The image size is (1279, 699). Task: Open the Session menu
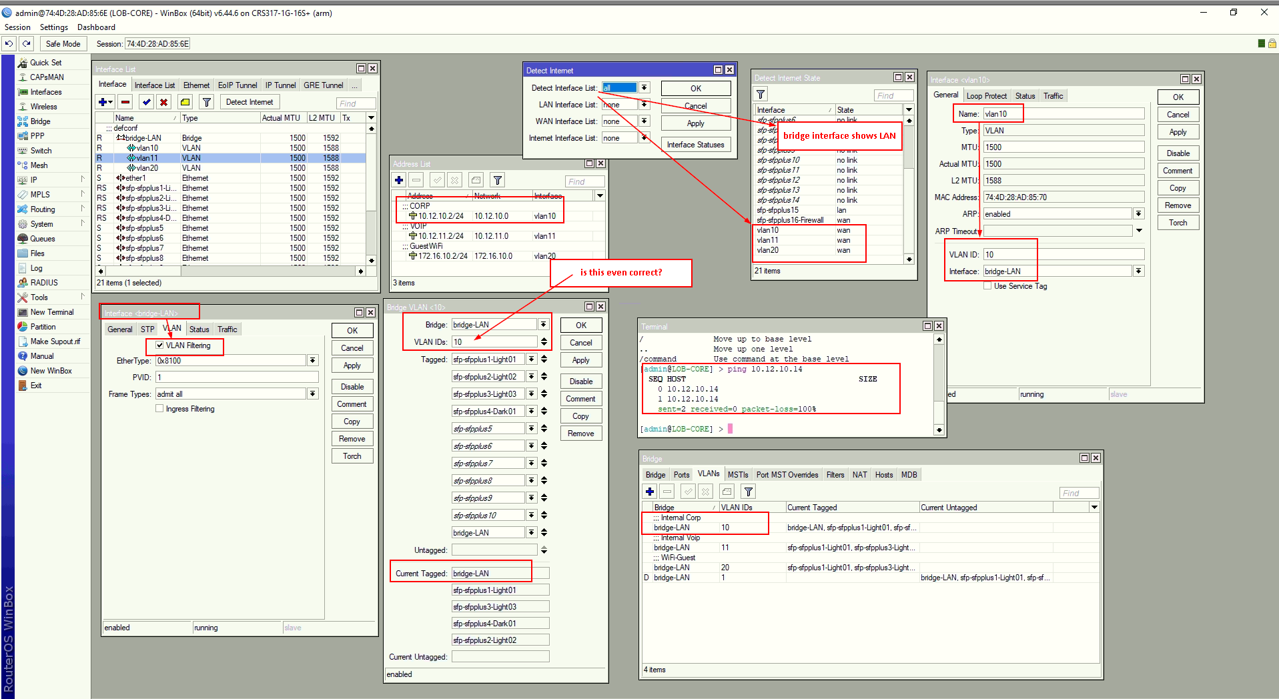pyautogui.click(x=17, y=27)
